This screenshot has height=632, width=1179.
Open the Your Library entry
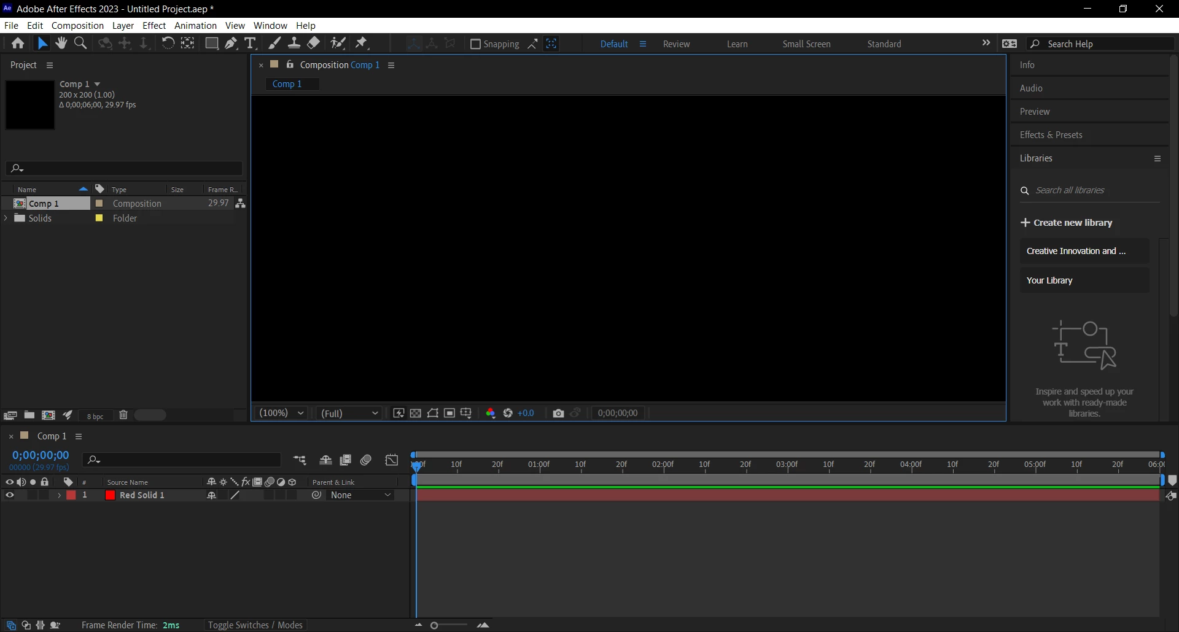point(1084,280)
